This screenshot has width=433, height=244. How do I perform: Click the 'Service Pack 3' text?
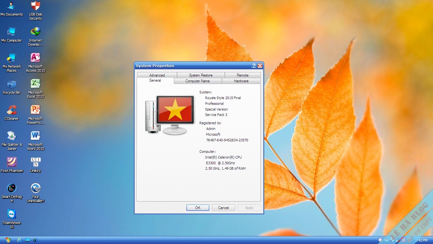click(x=216, y=115)
